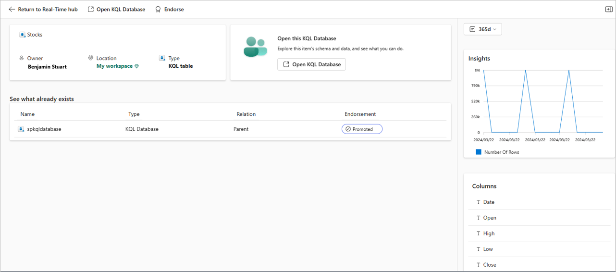This screenshot has width=616, height=272.
Task: Open the spkqldatabase item
Action: click(x=44, y=129)
